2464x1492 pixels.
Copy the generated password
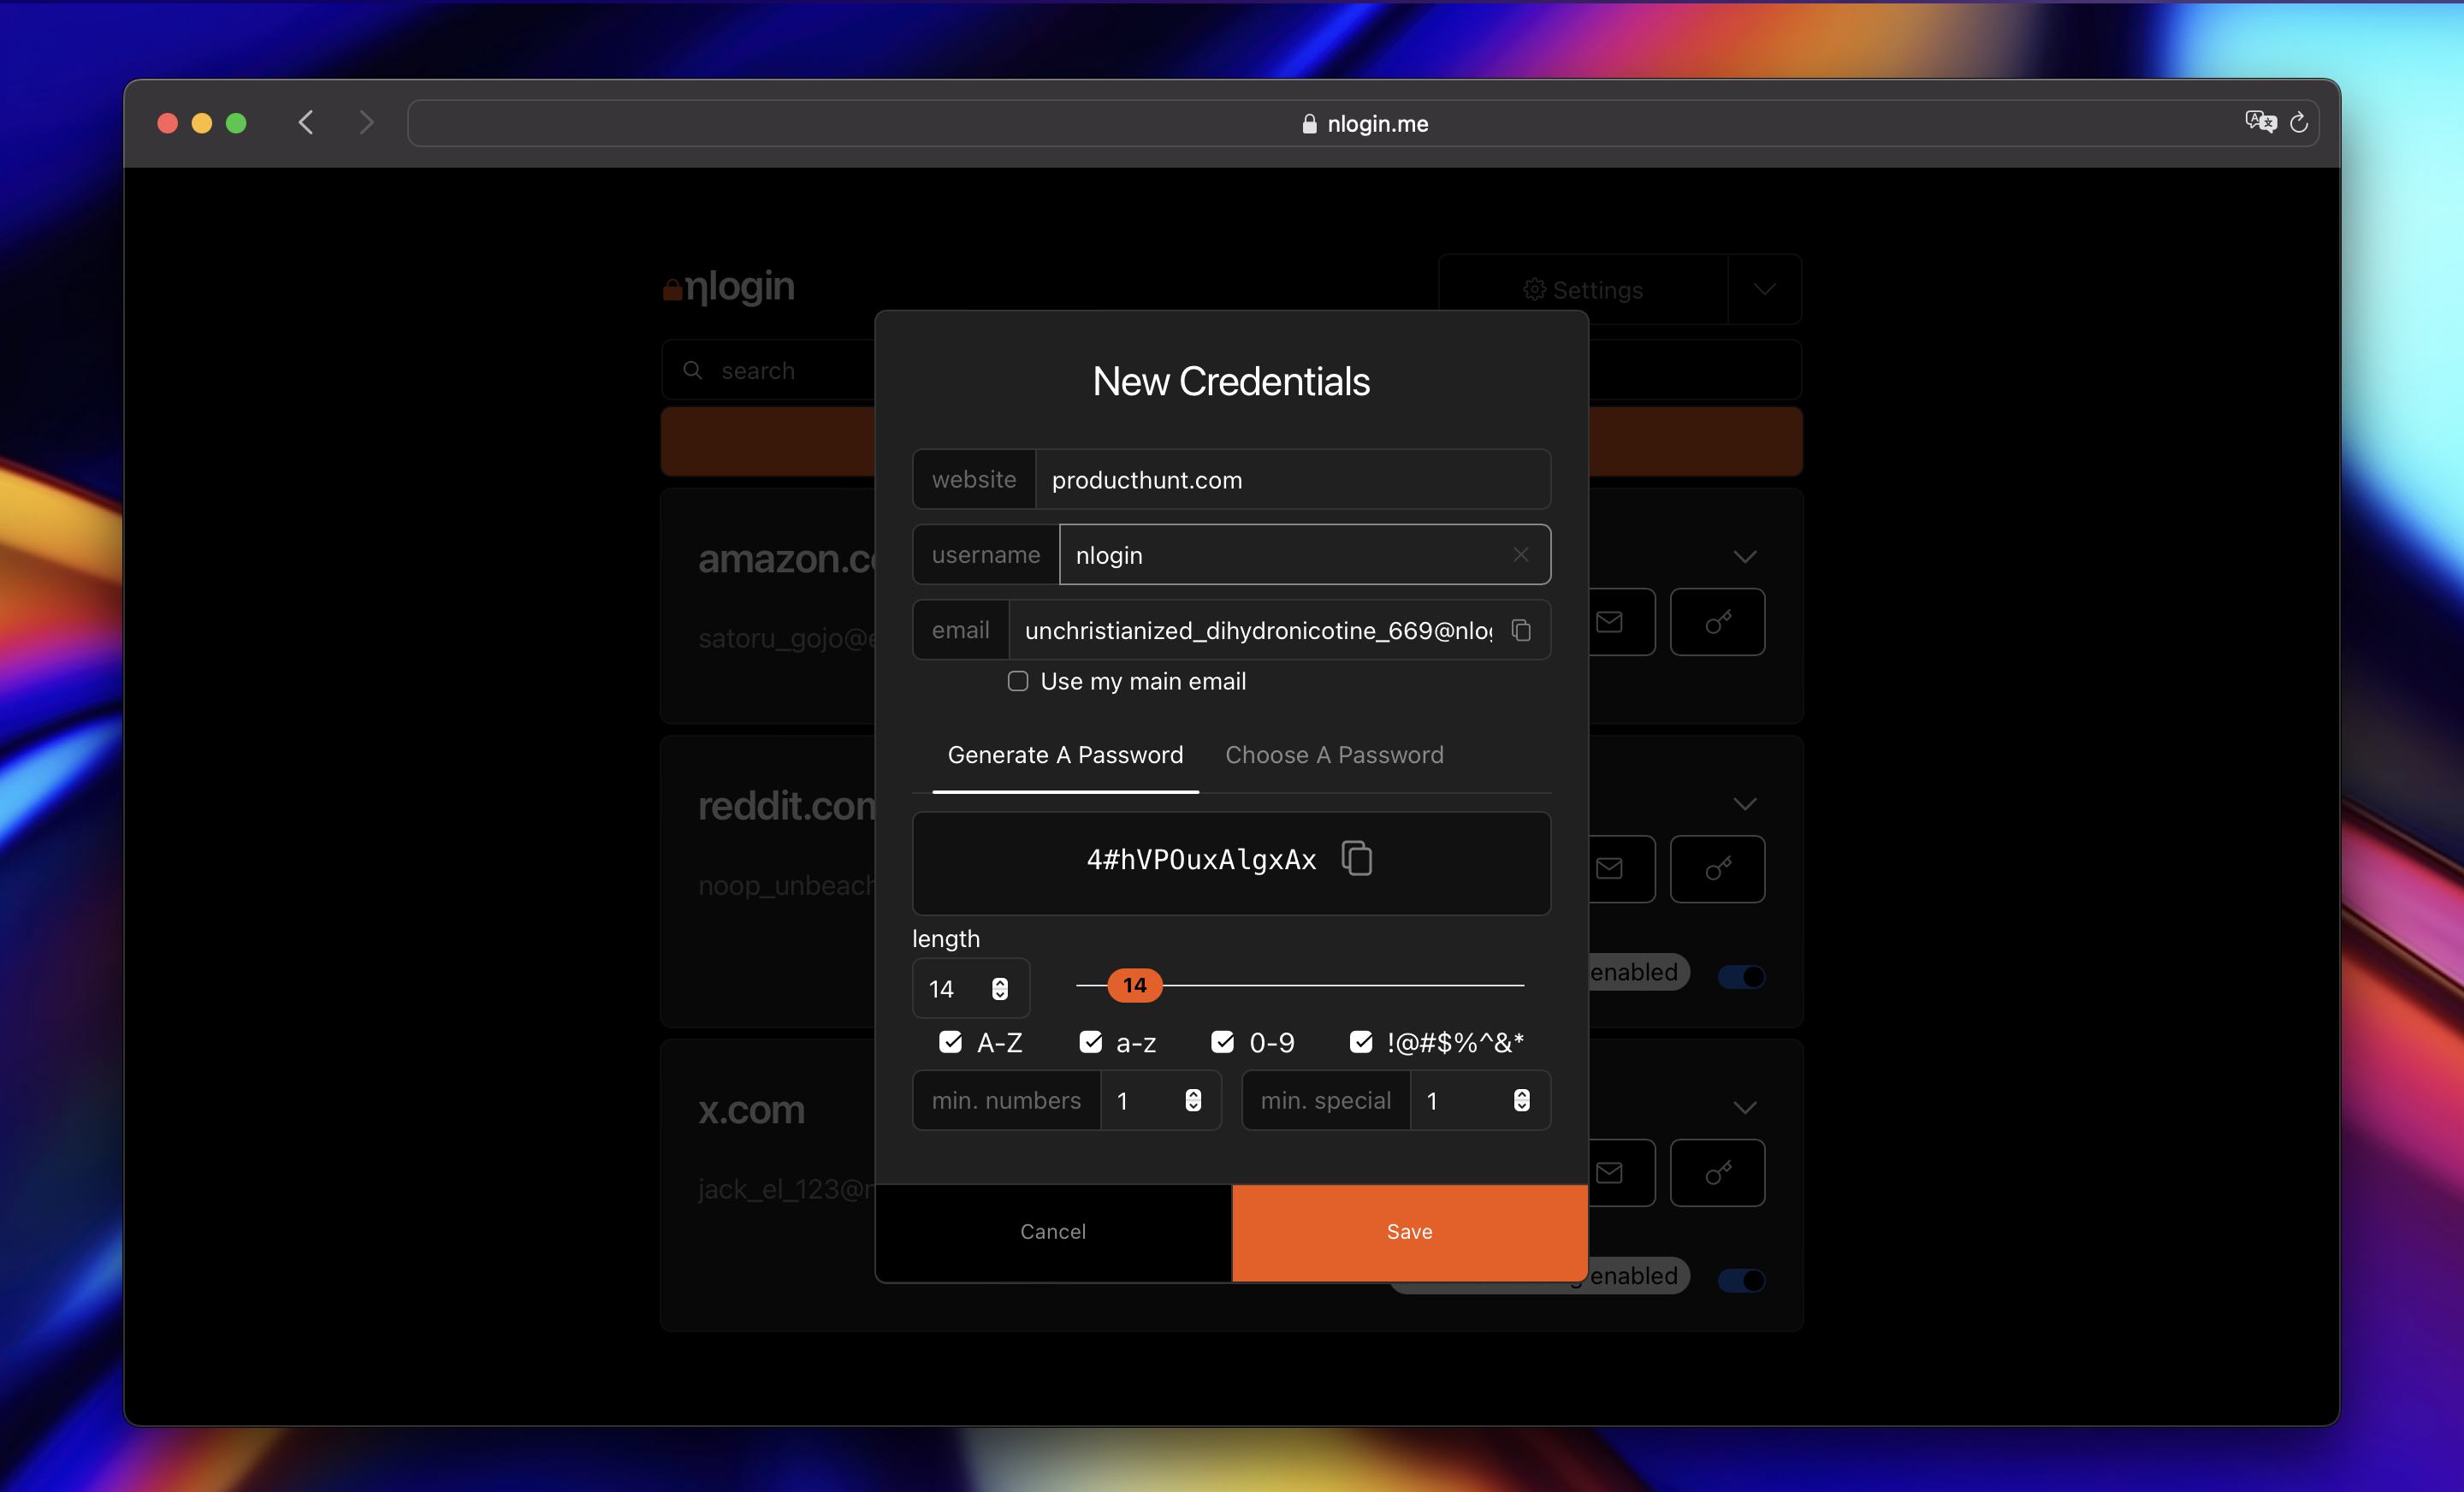point(1356,858)
